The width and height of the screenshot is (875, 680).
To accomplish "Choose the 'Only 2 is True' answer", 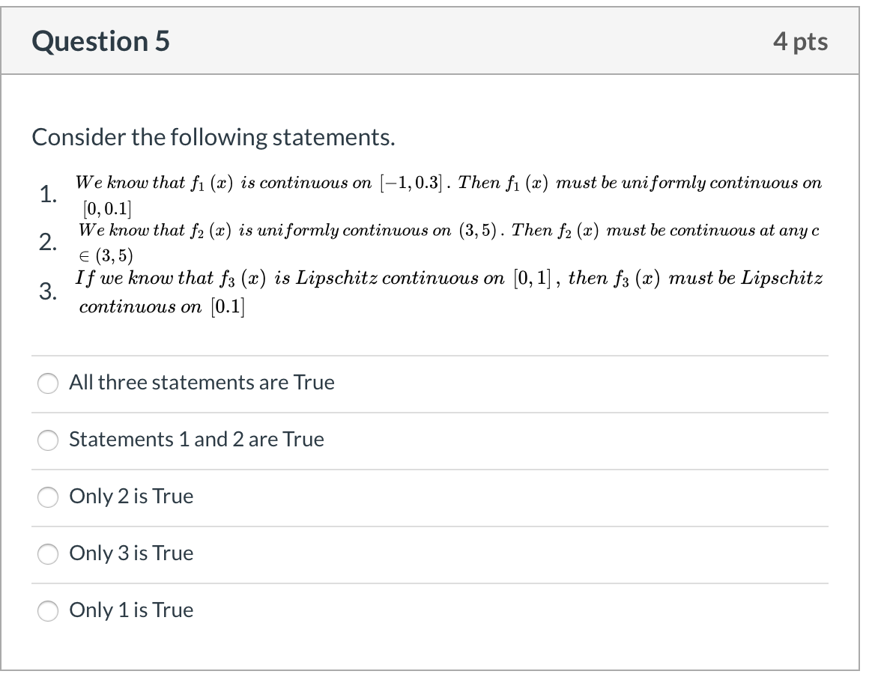I will [47, 497].
